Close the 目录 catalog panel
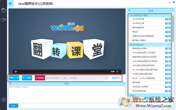The image size is (176, 110). pos(172,11)
